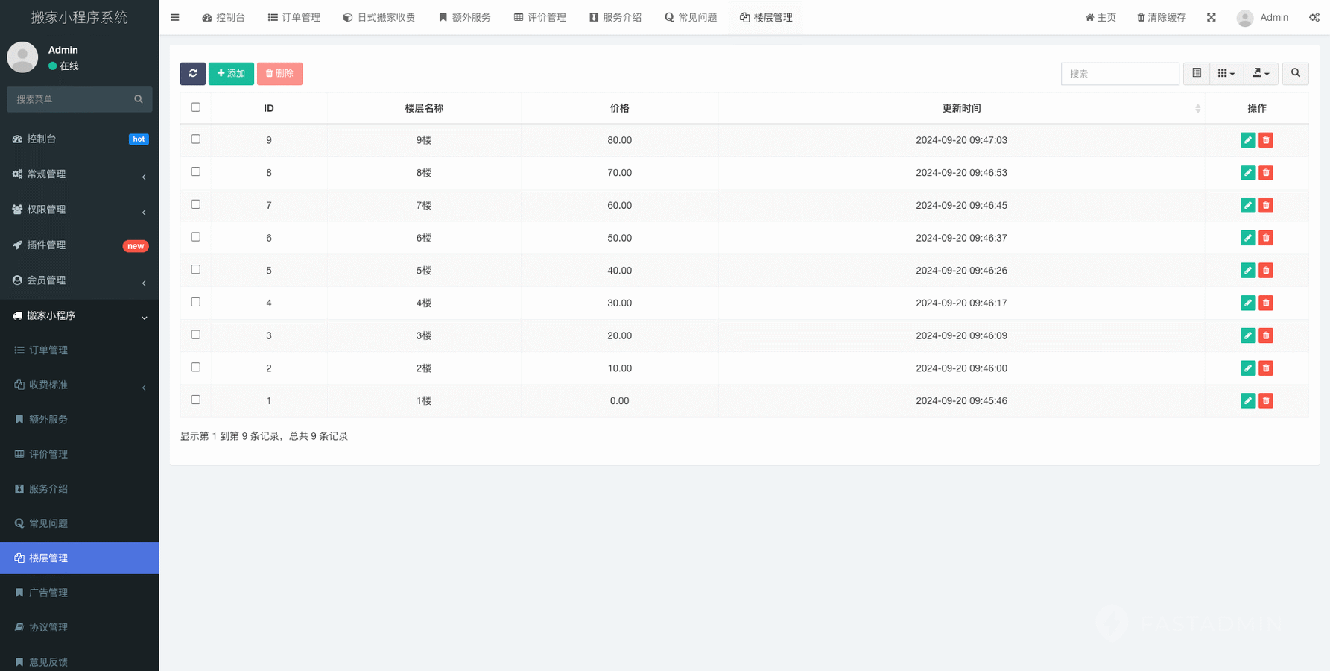Open the export data dropdown
This screenshot has width=1330, height=671.
pyautogui.click(x=1260, y=73)
